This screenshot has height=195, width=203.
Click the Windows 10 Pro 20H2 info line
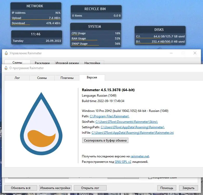(125, 111)
